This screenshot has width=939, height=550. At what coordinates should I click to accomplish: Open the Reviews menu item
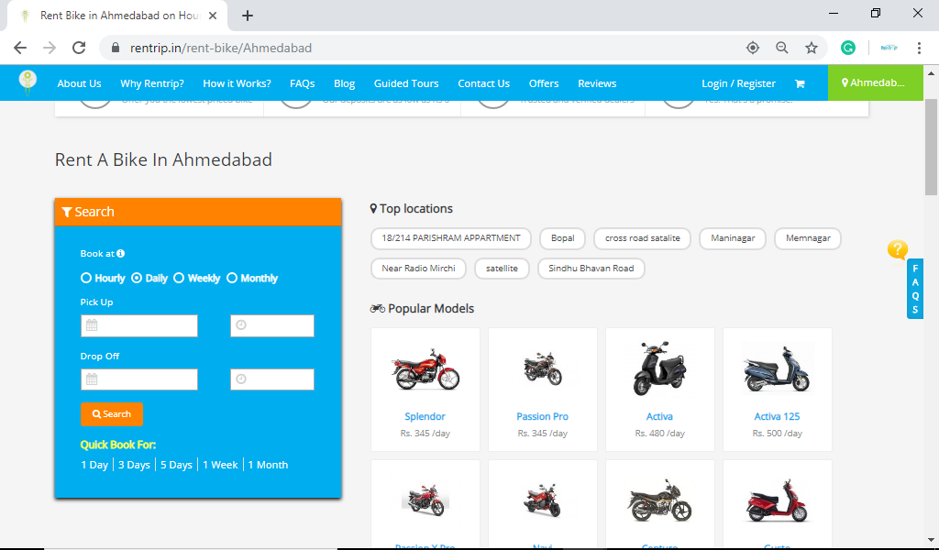[597, 83]
